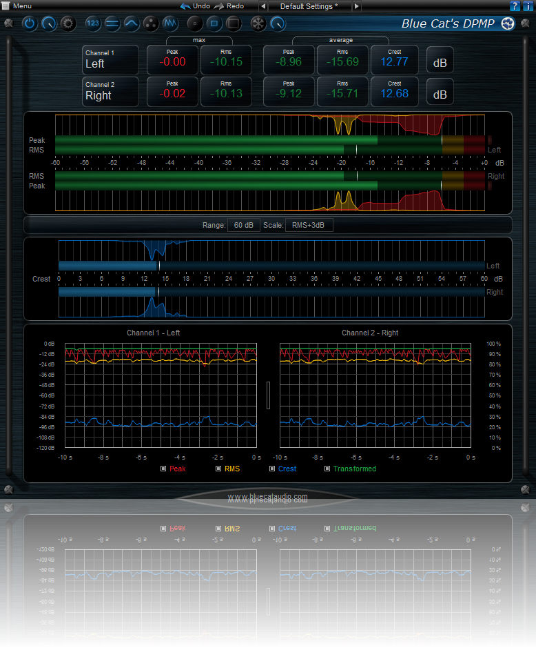Viewport: 536px width, 648px height.
Task: Click the three-dots icon in toolbar
Action: 151,23
